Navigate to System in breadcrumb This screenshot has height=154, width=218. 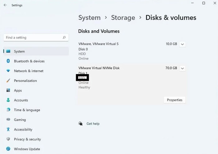(90, 18)
